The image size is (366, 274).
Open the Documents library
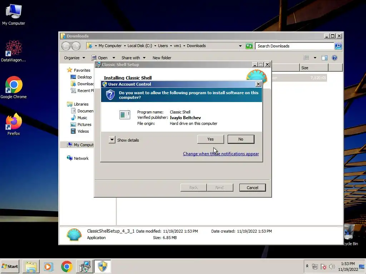82,111
